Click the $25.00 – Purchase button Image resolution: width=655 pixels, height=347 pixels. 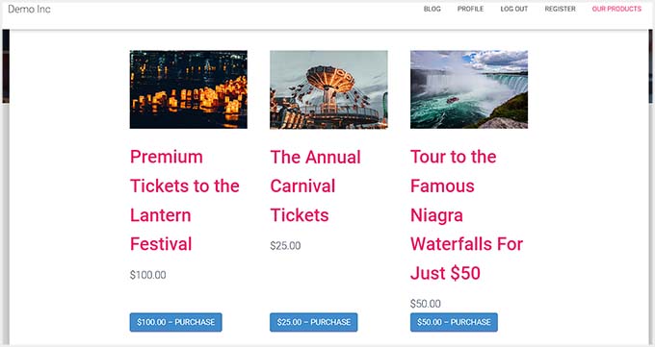(314, 322)
